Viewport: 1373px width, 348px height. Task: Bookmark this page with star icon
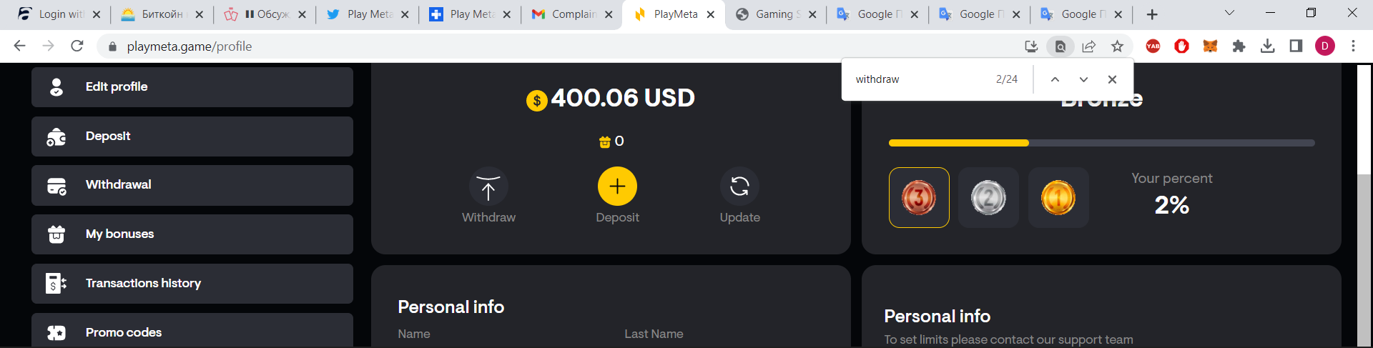[x=1117, y=46]
